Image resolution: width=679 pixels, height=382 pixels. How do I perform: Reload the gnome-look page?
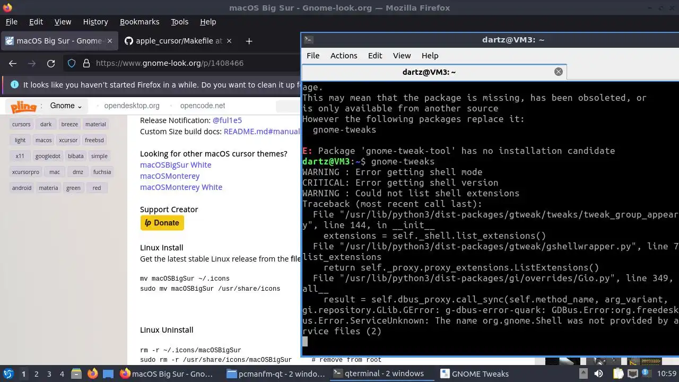[x=51, y=63]
